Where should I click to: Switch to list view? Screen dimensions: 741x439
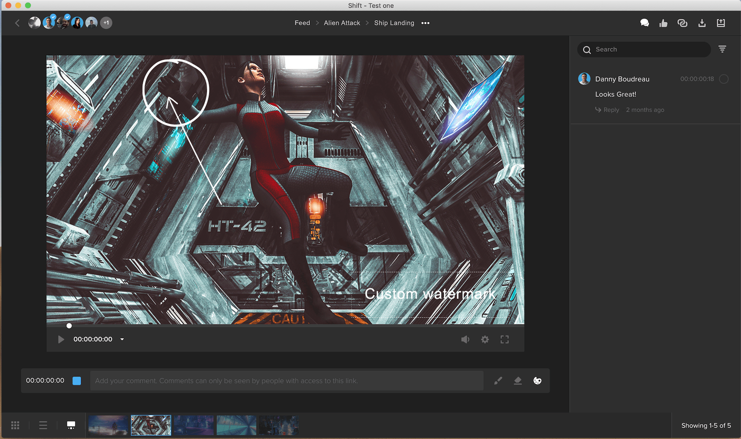[x=43, y=425]
